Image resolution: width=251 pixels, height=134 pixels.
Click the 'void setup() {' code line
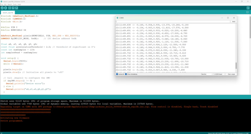(x=10, y=58)
